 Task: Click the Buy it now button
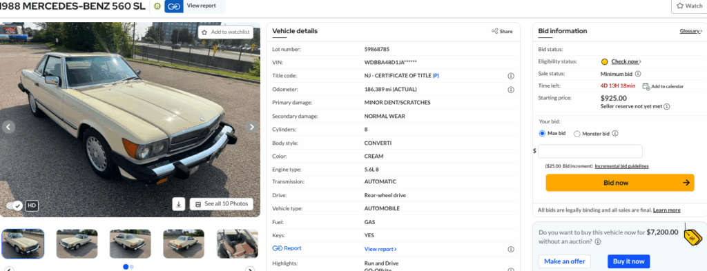pos(628,261)
